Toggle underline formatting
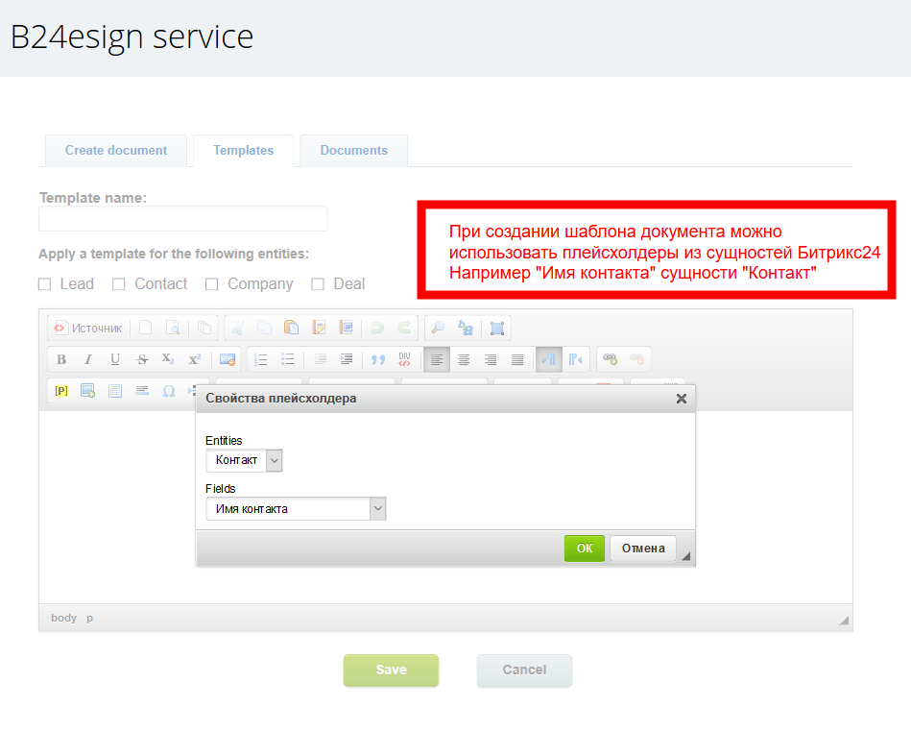 click(115, 359)
